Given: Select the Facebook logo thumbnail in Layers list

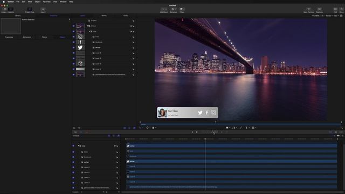Looking at the screenshot, I should pos(80,42).
